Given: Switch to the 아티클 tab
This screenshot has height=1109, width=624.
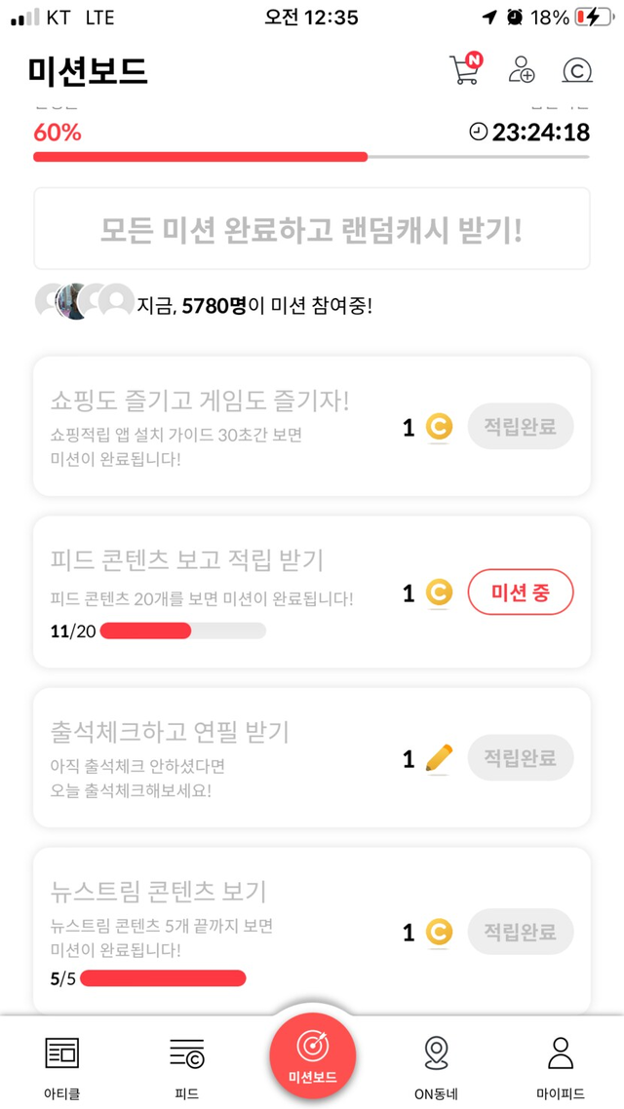Looking at the screenshot, I should coord(62,1066).
